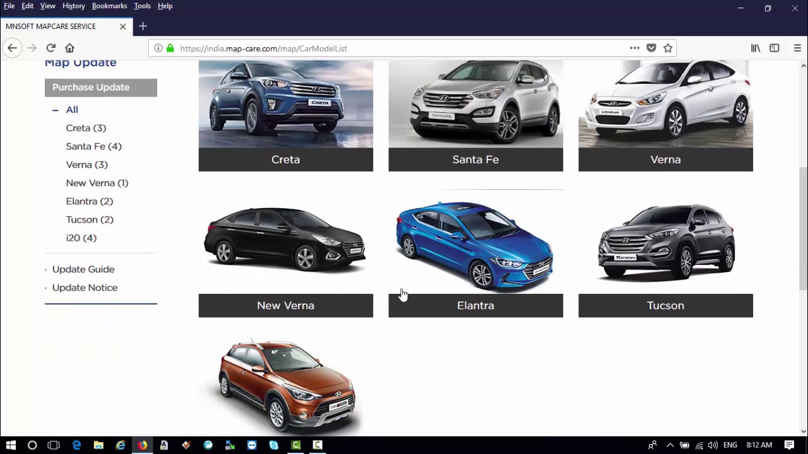
Task: Click the page vertical scrollbar thumb
Action: (803, 228)
